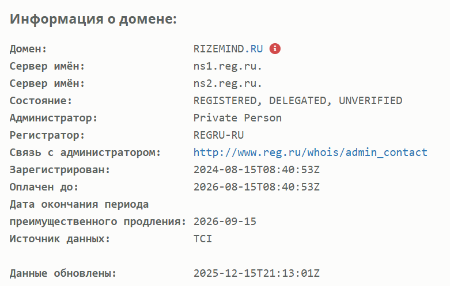
Task: Click the registrar value REGRU-RU
Action: tap(220, 135)
